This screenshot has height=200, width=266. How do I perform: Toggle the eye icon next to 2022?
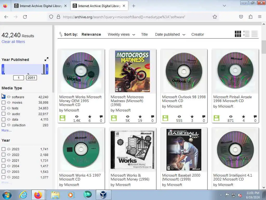point(9,155)
